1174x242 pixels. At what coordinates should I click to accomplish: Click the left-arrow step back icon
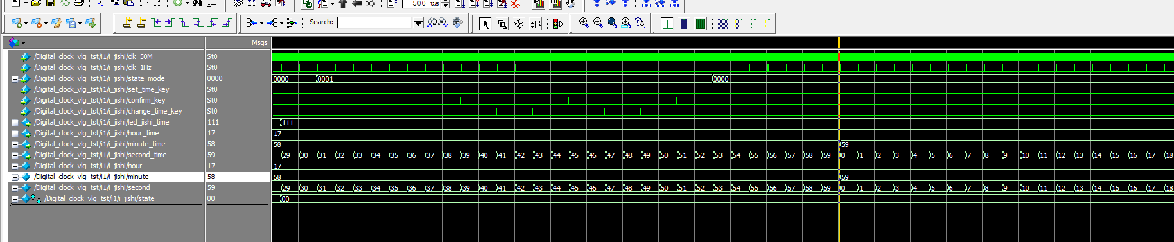click(356, 3)
